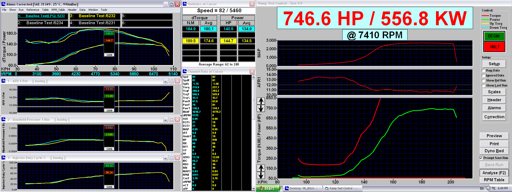Switch to the Ramp Test Control taskbar item
The image size is (512, 192).
342,188
